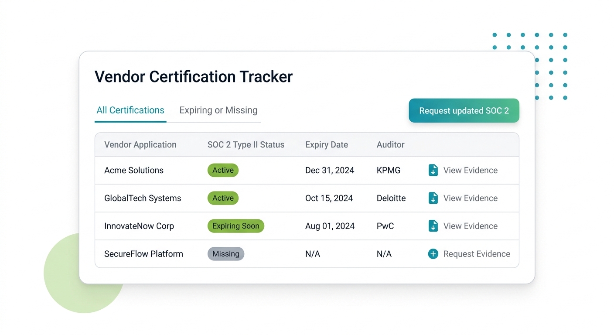Click the Aug 01, 2024 expiry date
The image size is (614, 335).
[330, 226]
